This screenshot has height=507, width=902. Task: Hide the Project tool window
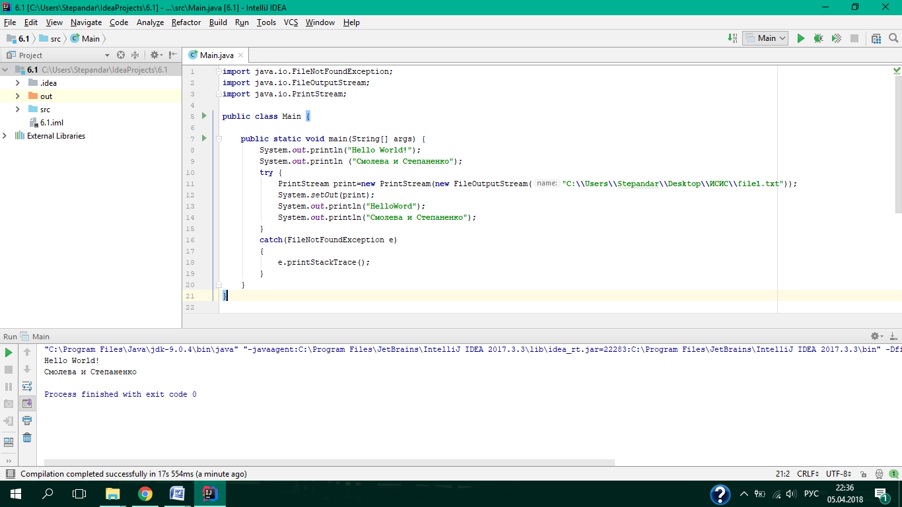pyautogui.click(x=173, y=55)
